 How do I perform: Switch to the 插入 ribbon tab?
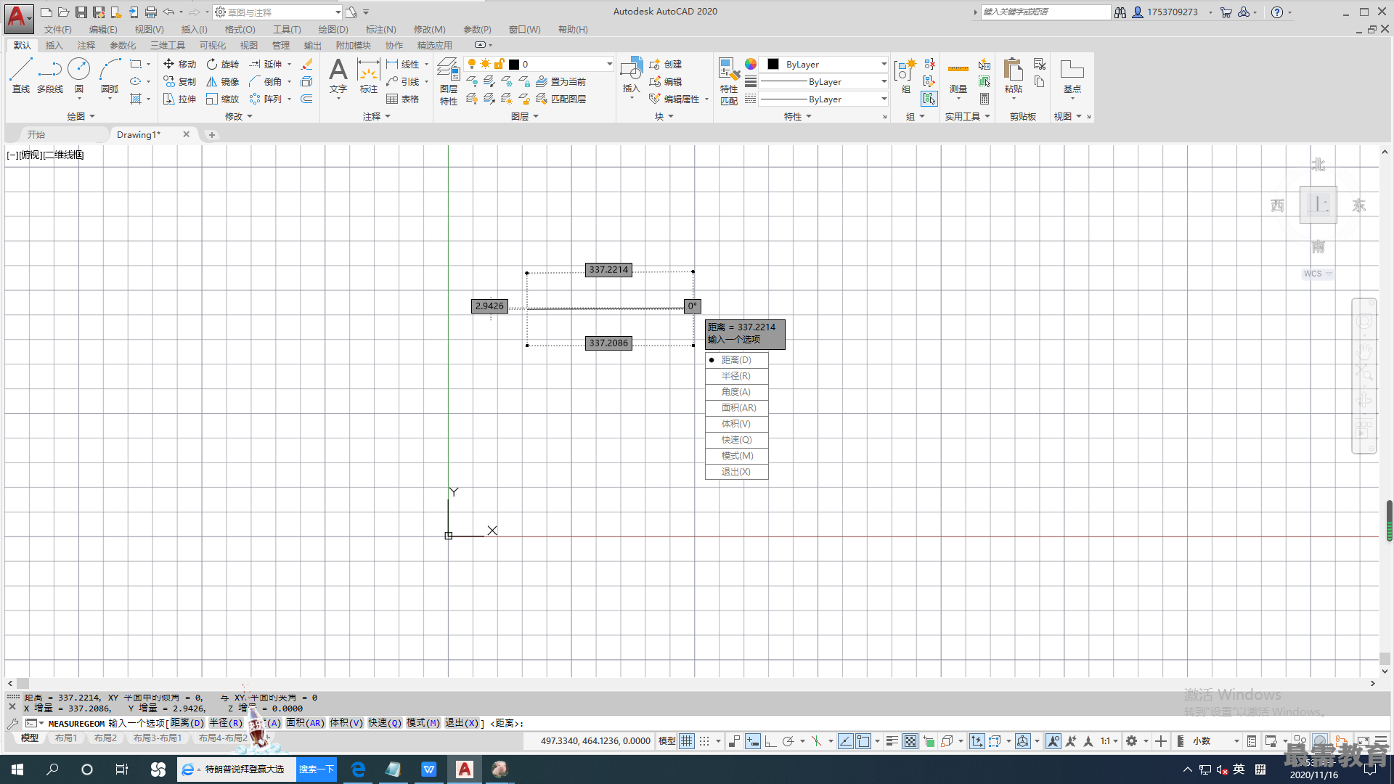54,45
